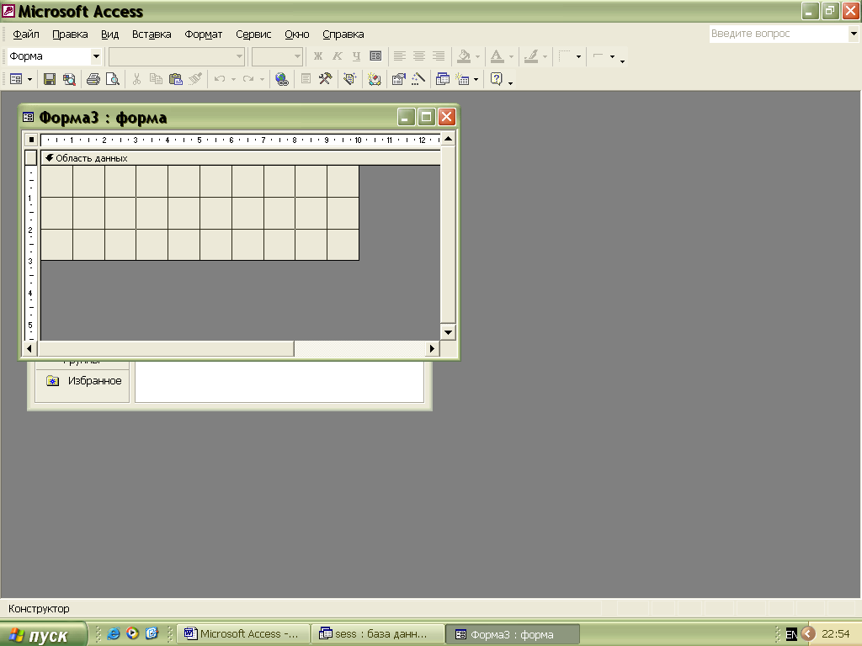
Task: Click the New Object icon
Action: pyautogui.click(x=462, y=79)
